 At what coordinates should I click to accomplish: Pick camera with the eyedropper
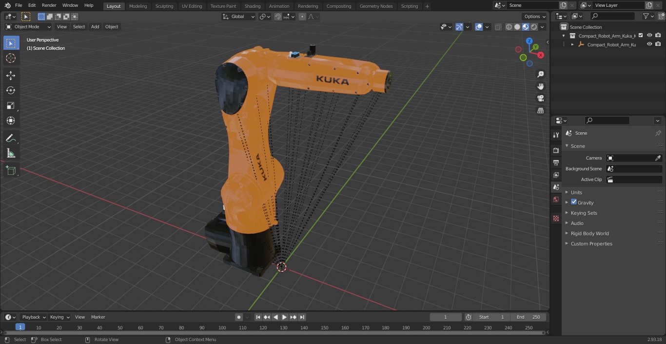(x=658, y=158)
